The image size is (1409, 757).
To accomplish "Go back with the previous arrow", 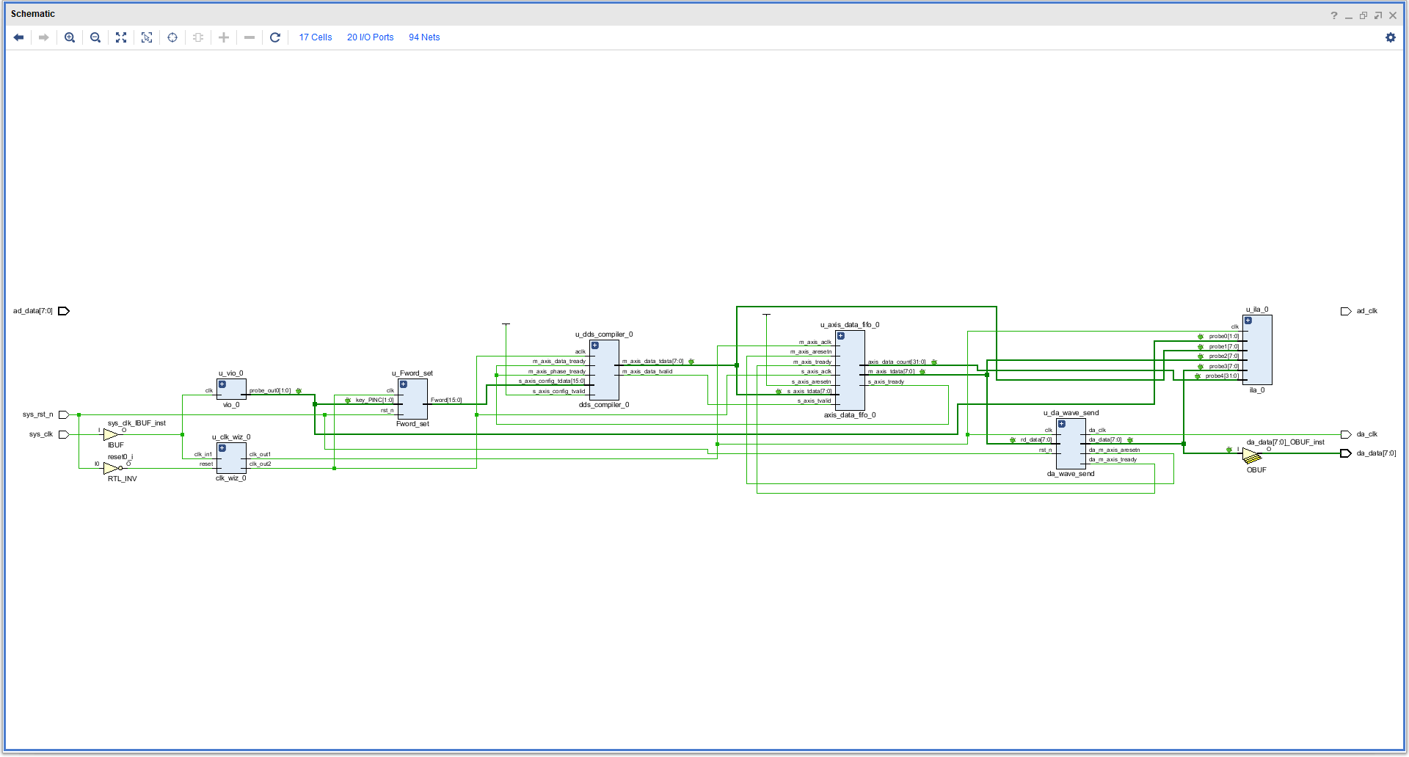I will point(19,37).
